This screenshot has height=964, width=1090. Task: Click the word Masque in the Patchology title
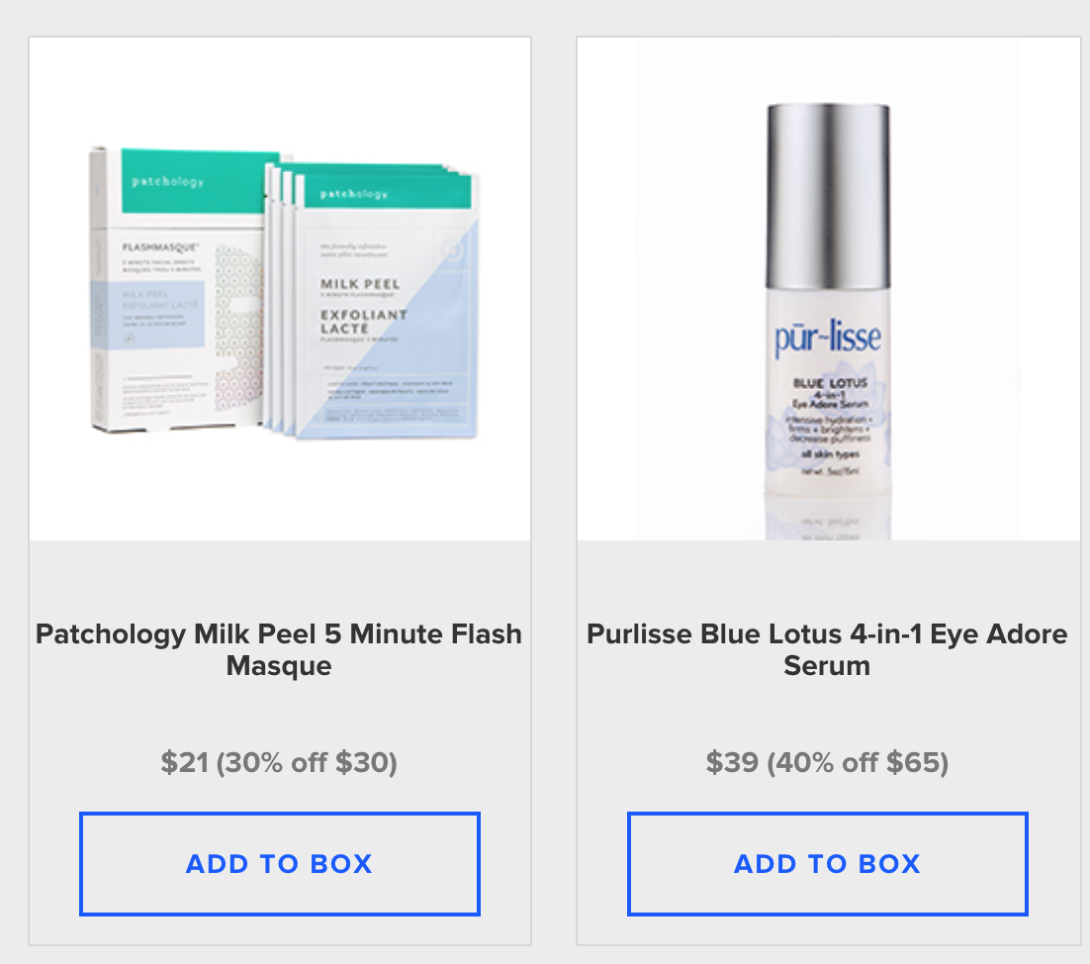(279, 666)
